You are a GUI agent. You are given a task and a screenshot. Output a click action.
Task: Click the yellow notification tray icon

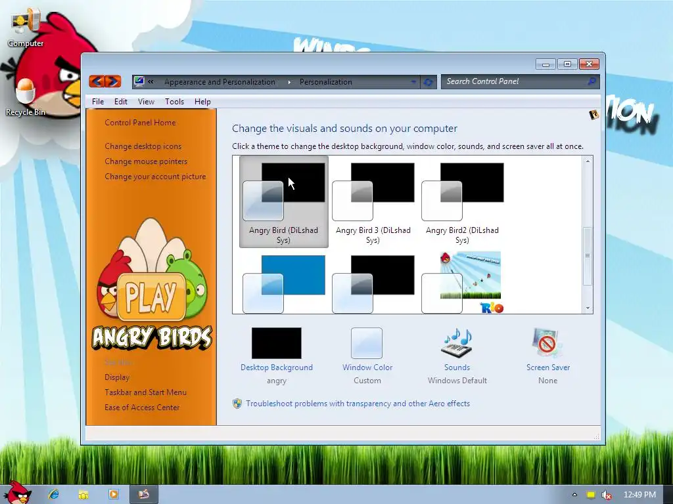point(591,495)
